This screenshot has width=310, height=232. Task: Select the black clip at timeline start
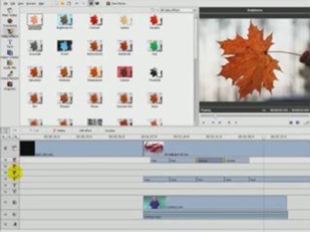click(81, 148)
